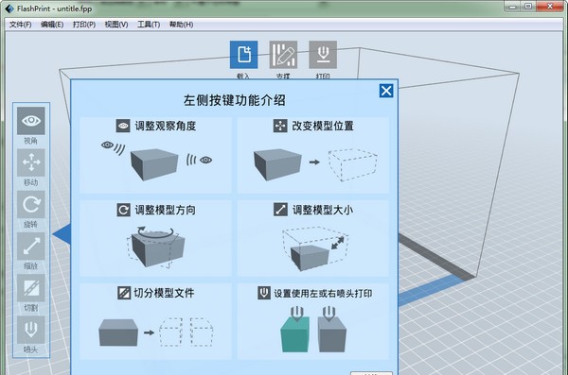Click the 切分模型文件 split illustration

(x=156, y=332)
